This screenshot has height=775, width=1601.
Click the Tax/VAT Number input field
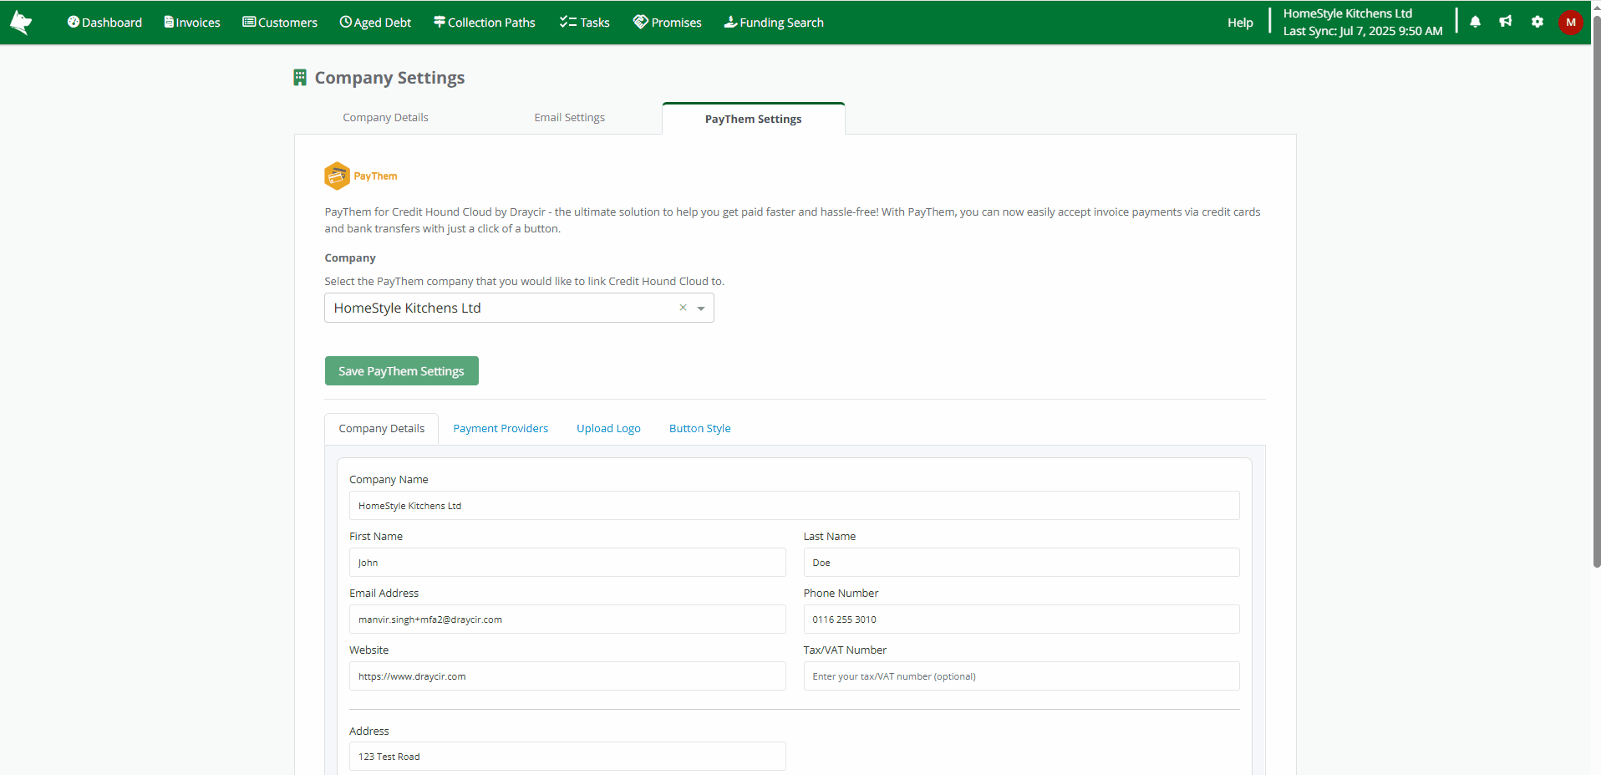[1021, 676]
